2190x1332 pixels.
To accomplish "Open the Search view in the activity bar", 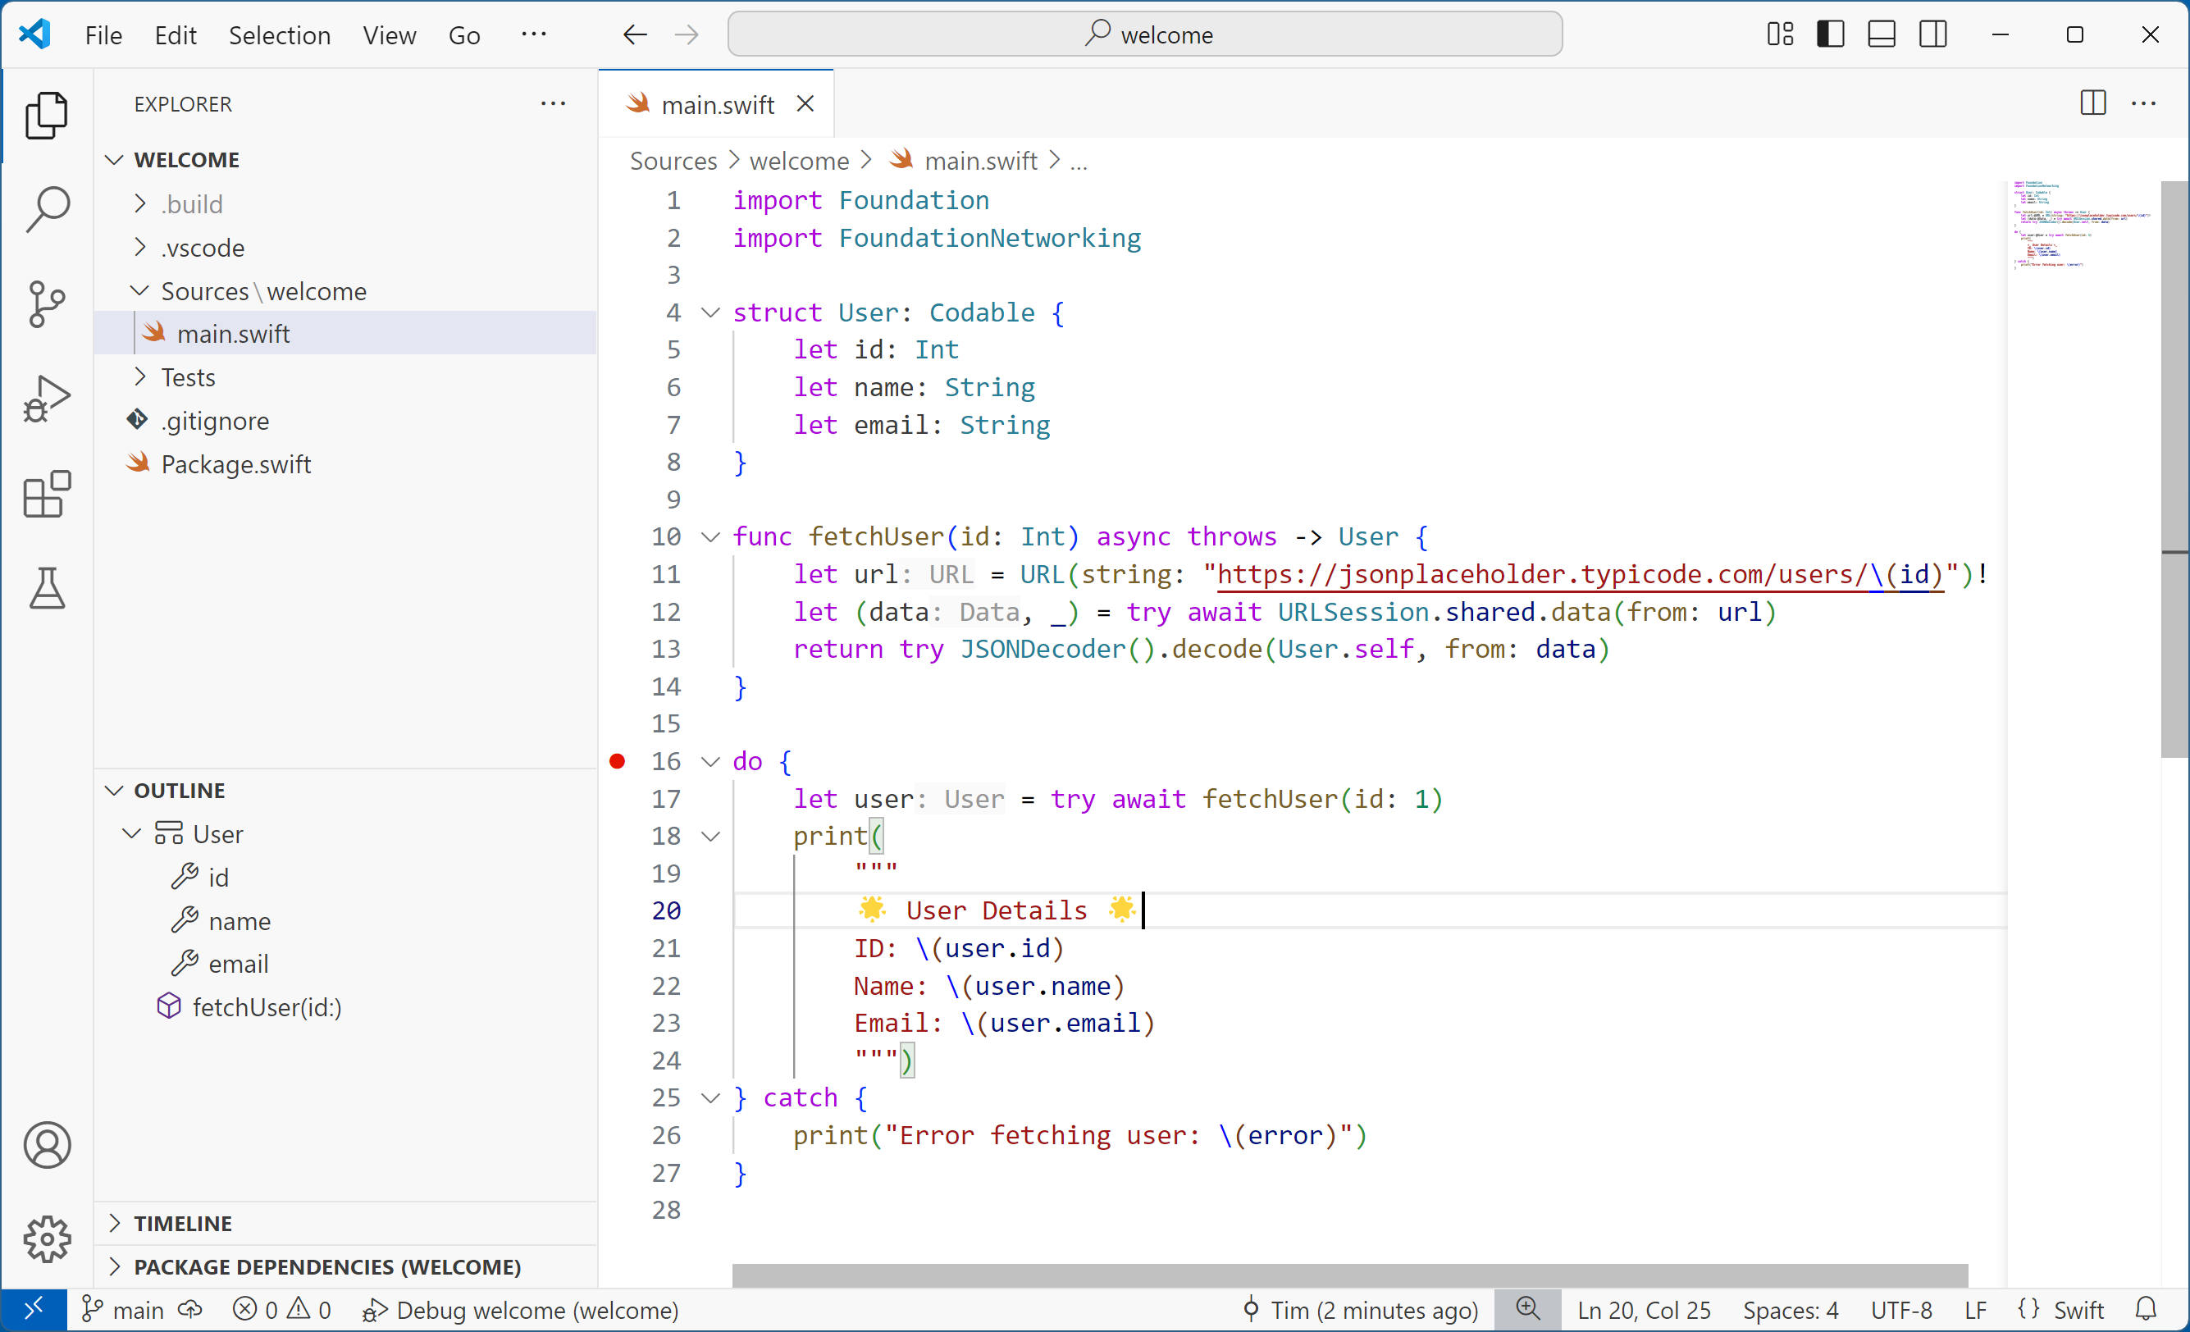I will pyautogui.click(x=46, y=209).
